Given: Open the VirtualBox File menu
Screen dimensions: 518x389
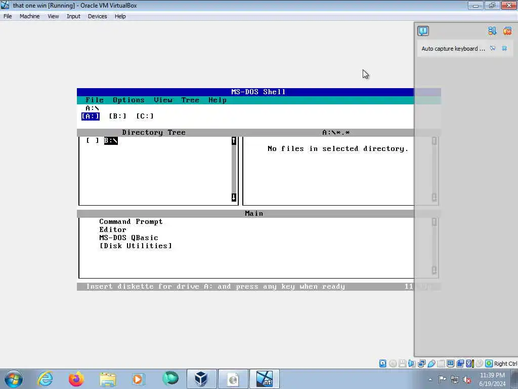Looking at the screenshot, I should [x=8, y=16].
